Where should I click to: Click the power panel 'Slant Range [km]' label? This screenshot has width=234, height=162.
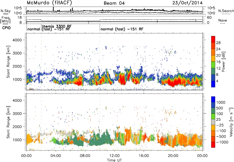pos(8,62)
